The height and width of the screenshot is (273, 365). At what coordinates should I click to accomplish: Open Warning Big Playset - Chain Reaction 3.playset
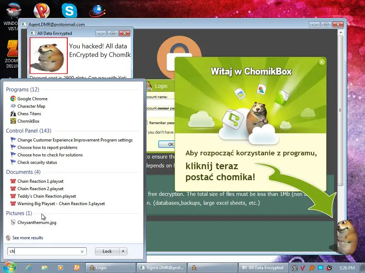point(57,204)
